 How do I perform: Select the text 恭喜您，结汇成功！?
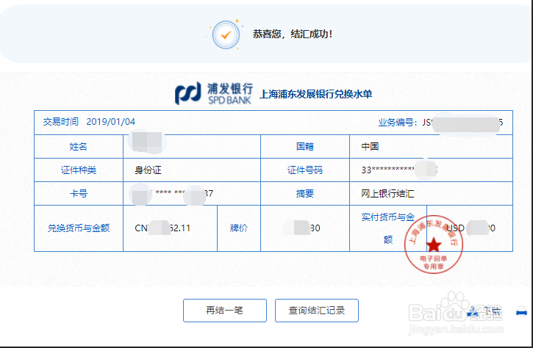[293, 34]
